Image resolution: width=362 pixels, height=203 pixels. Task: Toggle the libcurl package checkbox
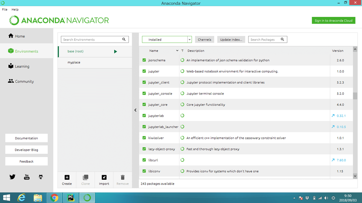(144, 160)
